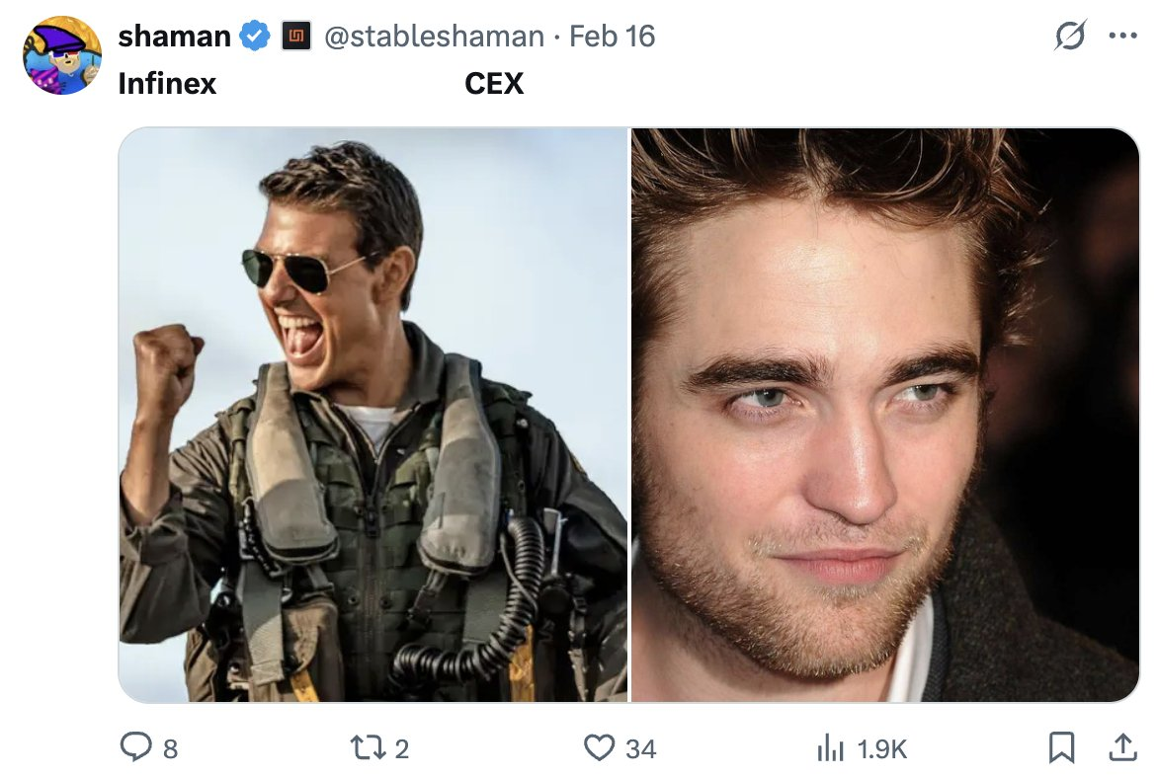Click the reply speech bubble icon

click(x=135, y=748)
